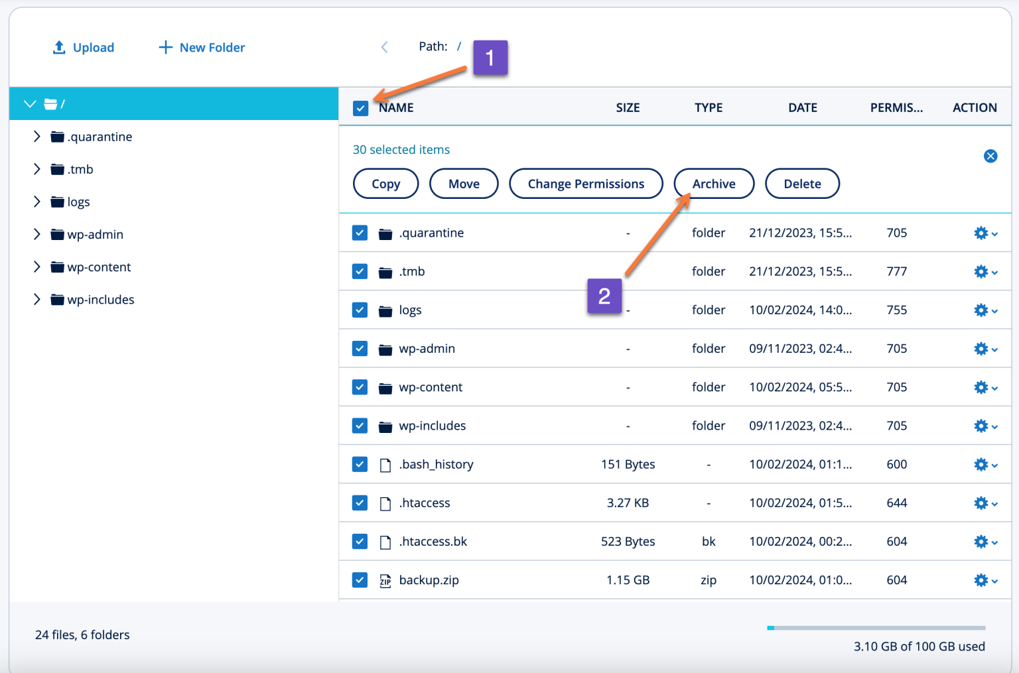
Task: Open actions gear for wp-content folder
Action: 982,387
